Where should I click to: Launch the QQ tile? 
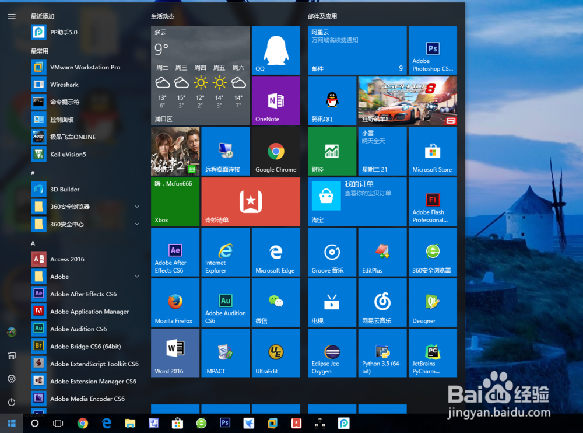(x=276, y=50)
